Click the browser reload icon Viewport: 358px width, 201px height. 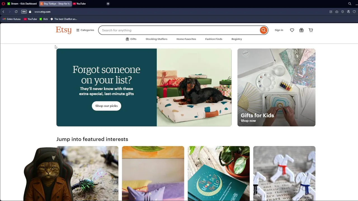16,12
